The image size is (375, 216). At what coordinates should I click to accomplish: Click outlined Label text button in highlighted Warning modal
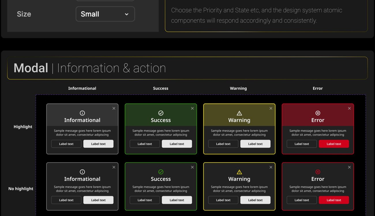(x=223, y=144)
